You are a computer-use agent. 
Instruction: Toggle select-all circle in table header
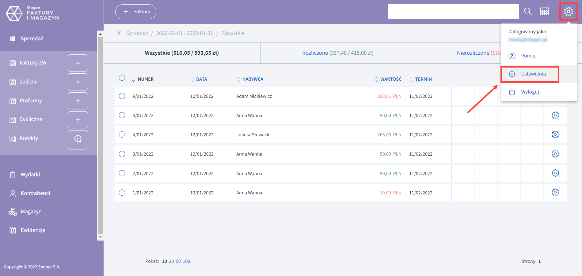click(122, 78)
